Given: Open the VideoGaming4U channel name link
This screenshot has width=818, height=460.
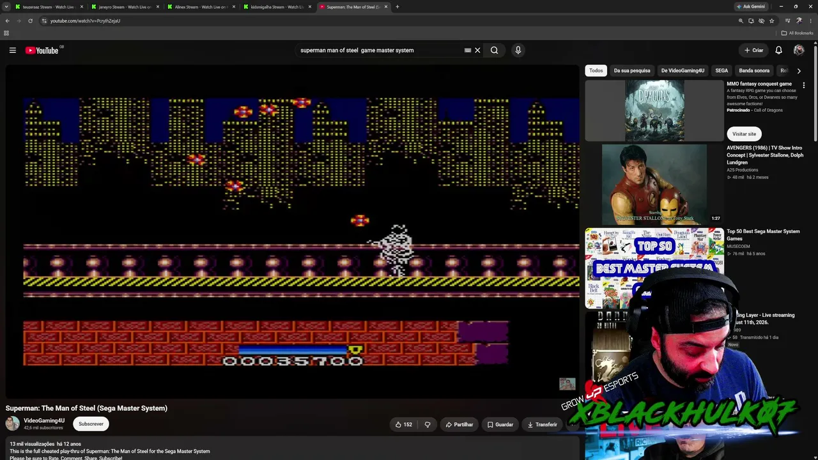Looking at the screenshot, I should click(x=44, y=420).
